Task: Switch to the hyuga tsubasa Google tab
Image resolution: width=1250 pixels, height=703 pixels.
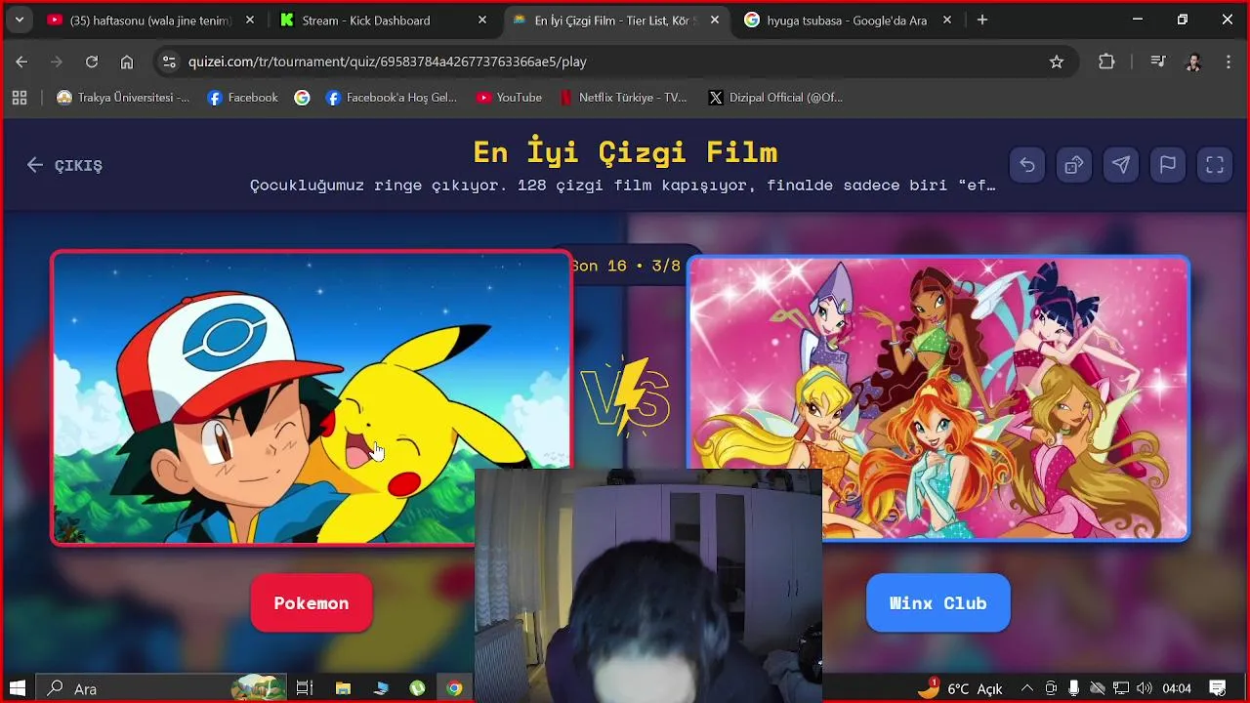Action: [x=847, y=20]
